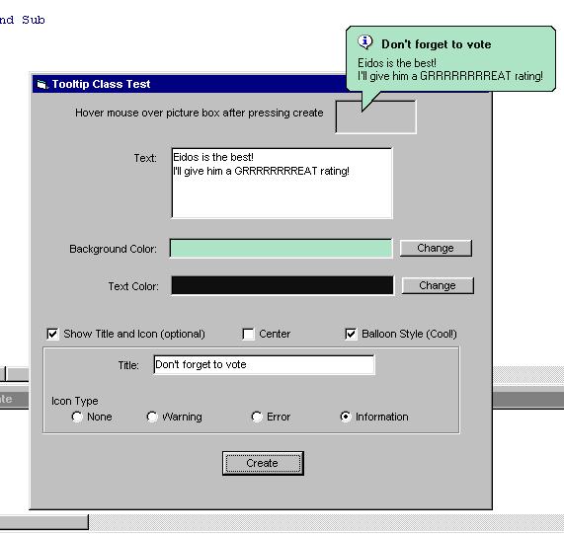This screenshot has width=564, height=534.
Task: Click into the Title input field
Action: click(264, 365)
